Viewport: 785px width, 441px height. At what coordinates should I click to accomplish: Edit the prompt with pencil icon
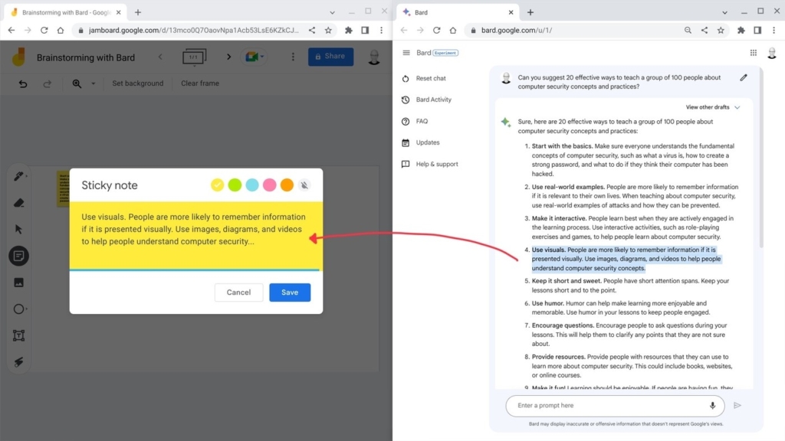743,77
